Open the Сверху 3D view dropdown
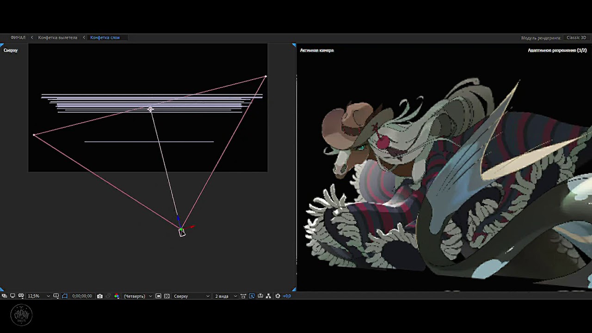 pos(191,296)
